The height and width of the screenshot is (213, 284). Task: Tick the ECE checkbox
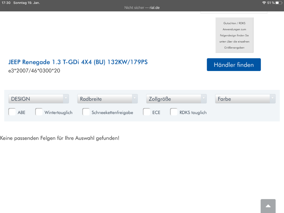[147, 112]
